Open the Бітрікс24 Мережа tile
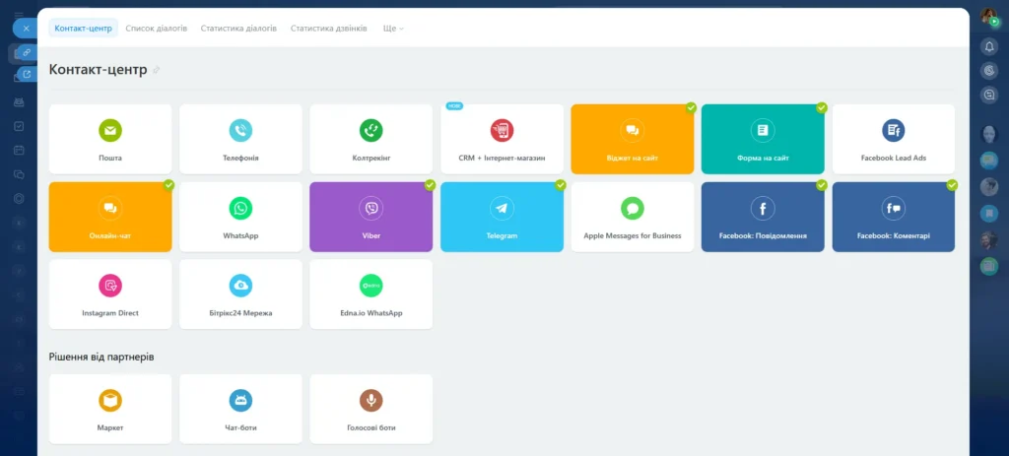The width and height of the screenshot is (1009, 456). pyautogui.click(x=240, y=294)
